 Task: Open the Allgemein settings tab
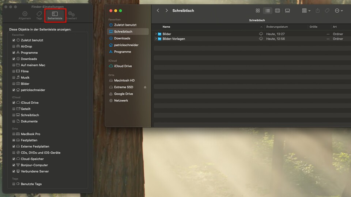[25, 15]
